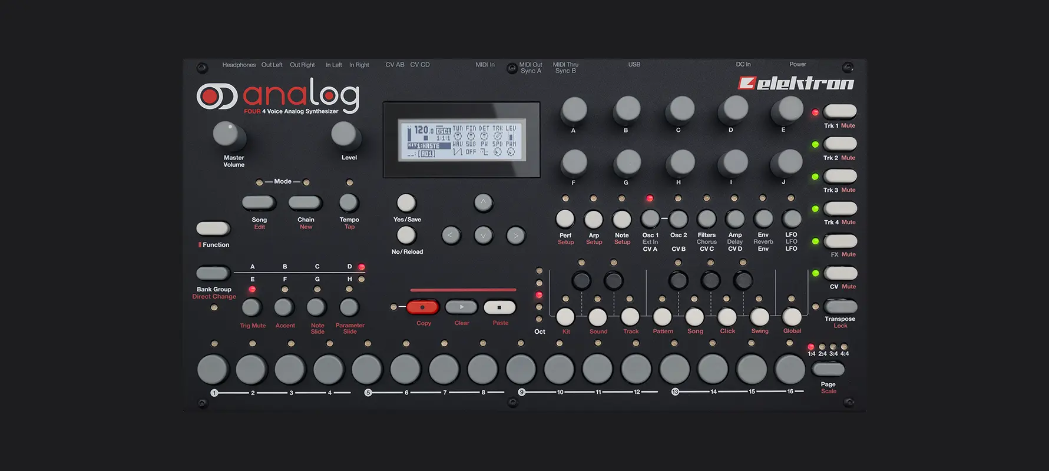The image size is (1049, 471).
Task: Adjust data knob H
Action: click(x=681, y=162)
